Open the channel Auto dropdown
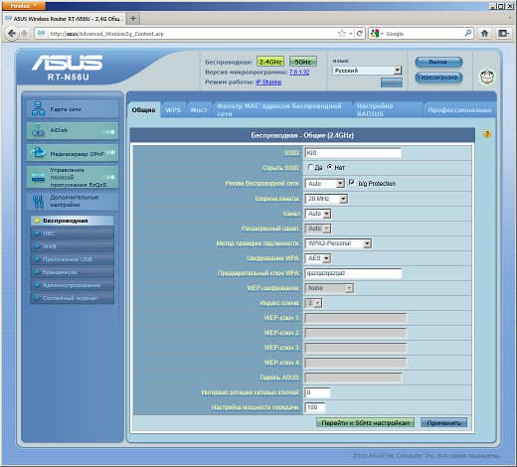517x467 pixels. 318,214
